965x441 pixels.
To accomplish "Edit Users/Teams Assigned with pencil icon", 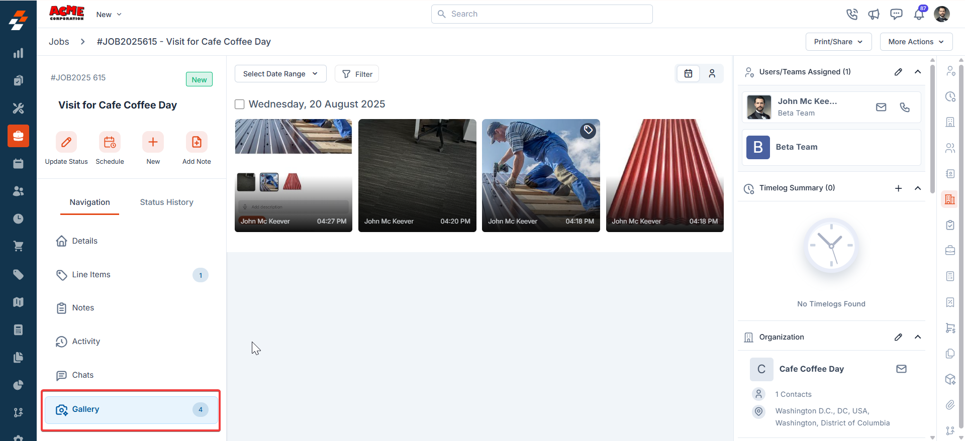I will click(898, 72).
